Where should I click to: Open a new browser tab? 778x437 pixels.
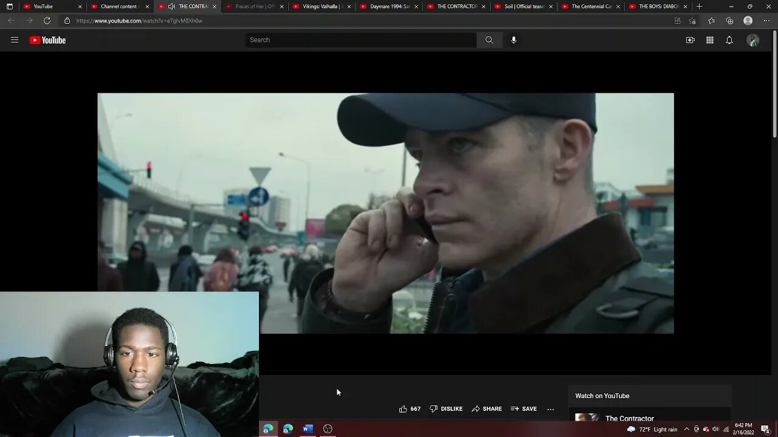tap(699, 6)
